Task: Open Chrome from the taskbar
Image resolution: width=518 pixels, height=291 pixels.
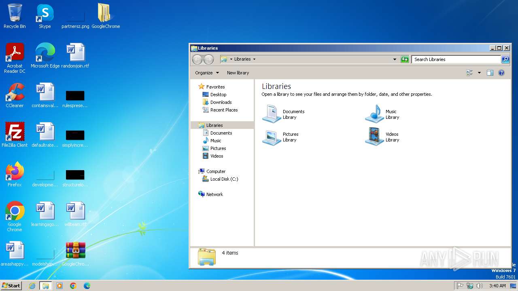Action: point(73,286)
